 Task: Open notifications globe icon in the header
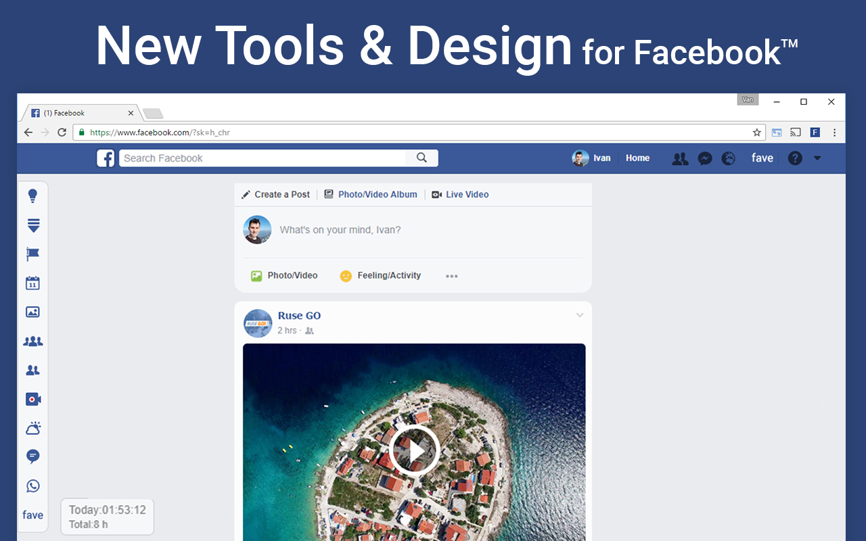point(728,158)
